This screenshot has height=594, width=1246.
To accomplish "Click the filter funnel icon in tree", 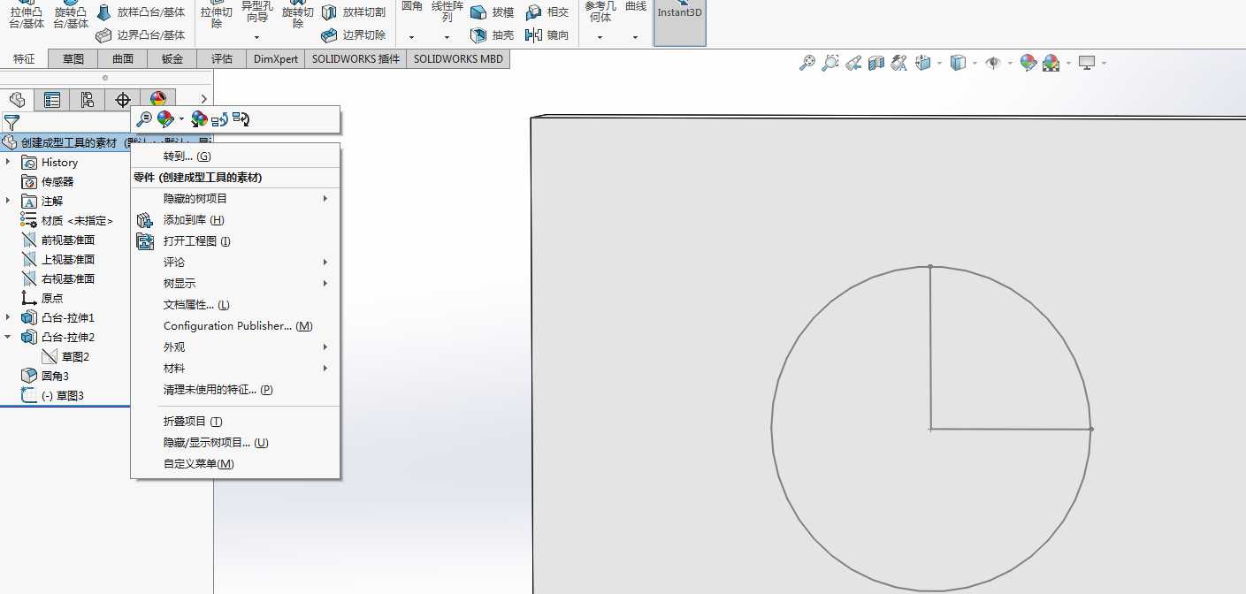I will click(11, 122).
